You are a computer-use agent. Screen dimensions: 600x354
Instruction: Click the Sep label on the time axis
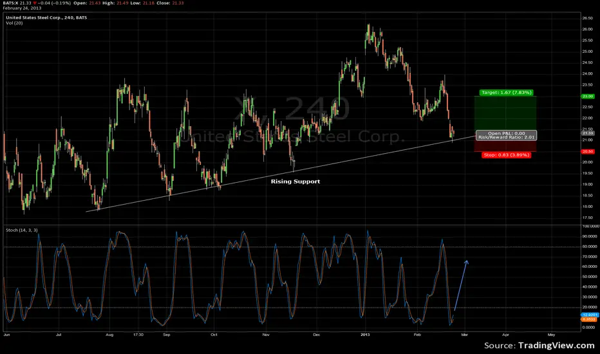(167, 335)
